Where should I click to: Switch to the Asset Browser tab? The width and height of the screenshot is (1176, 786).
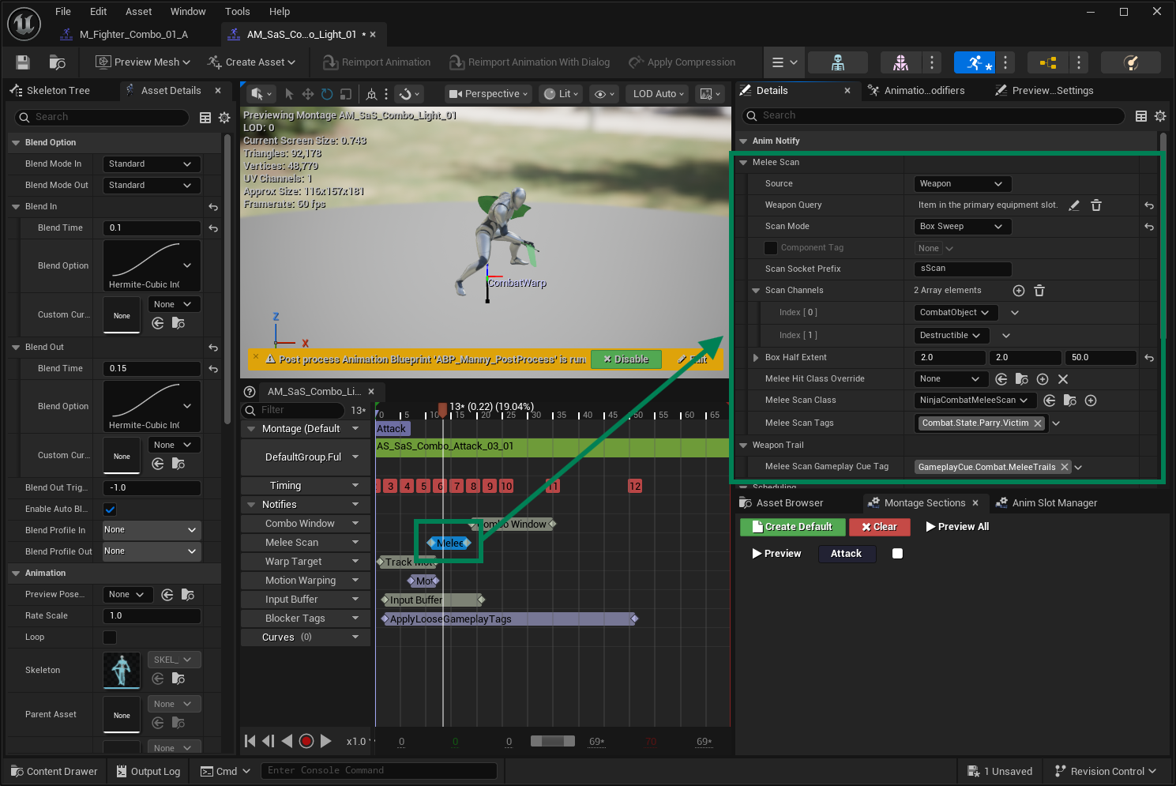tap(781, 503)
